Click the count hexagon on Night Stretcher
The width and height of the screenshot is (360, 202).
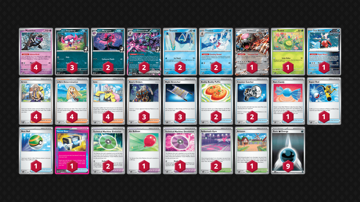(180, 117)
